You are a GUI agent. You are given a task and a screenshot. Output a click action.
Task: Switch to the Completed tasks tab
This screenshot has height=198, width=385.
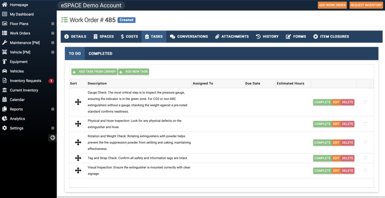point(100,54)
